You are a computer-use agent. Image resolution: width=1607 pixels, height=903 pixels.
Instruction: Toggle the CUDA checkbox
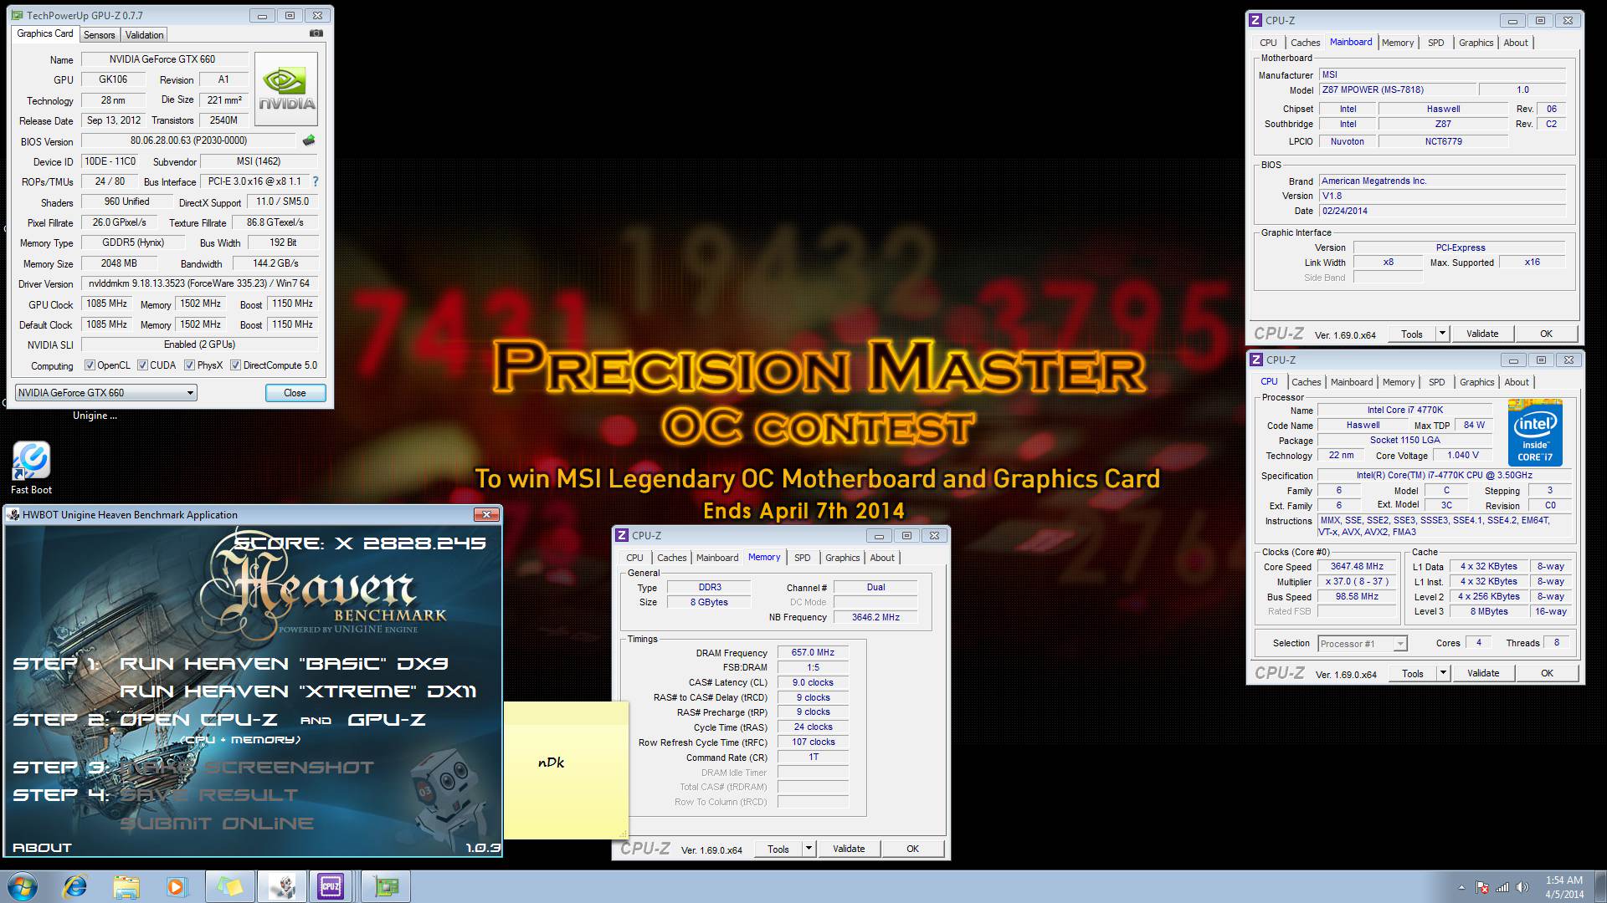click(x=143, y=365)
